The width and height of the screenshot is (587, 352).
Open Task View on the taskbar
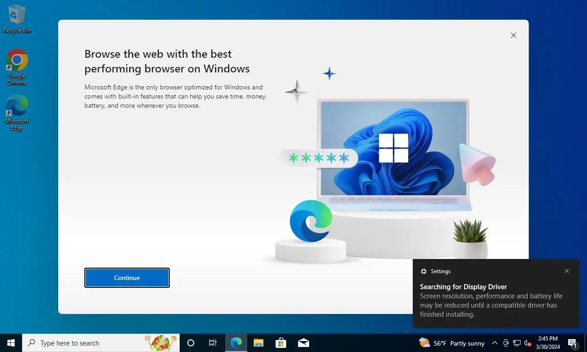click(x=213, y=343)
